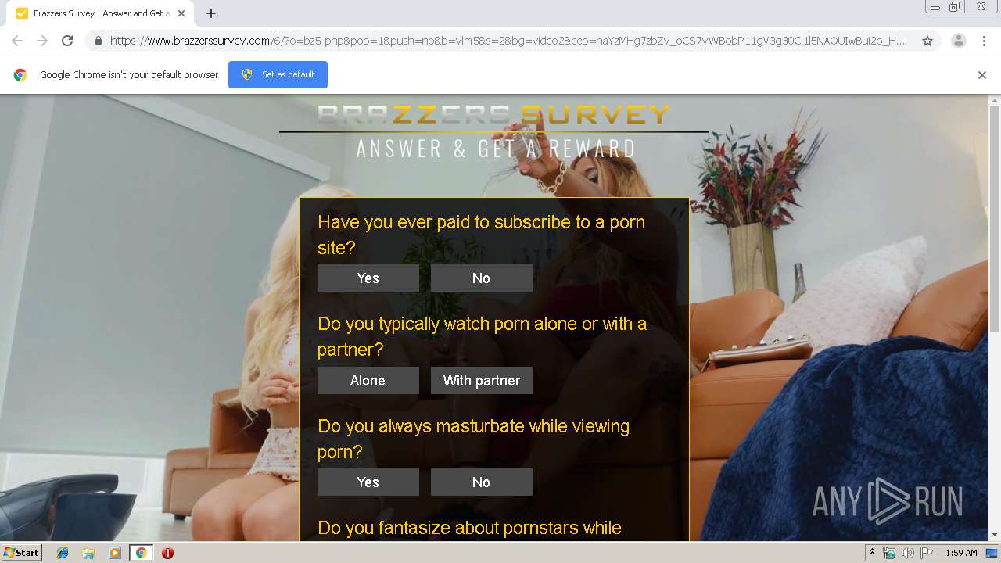The width and height of the screenshot is (1001, 563).
Task: Open File Explorer from taskbar
Action: click(x=88, y=553)
